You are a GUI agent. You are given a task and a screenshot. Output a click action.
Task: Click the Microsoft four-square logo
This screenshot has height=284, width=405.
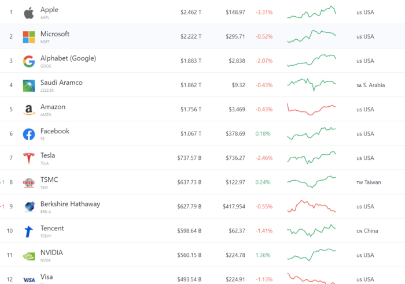point(29,37)
